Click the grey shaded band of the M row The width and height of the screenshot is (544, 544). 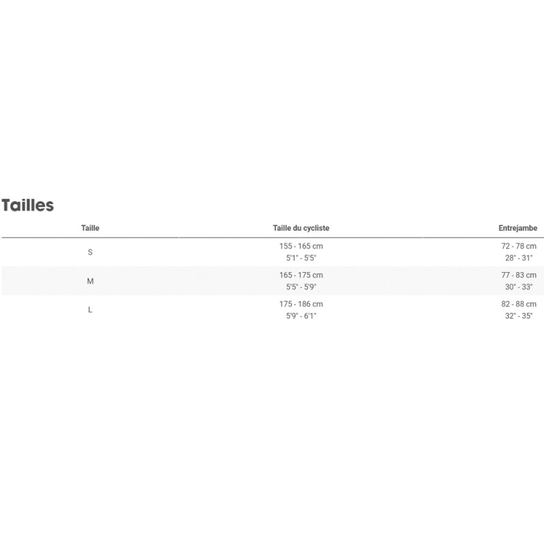pos(190,281)
